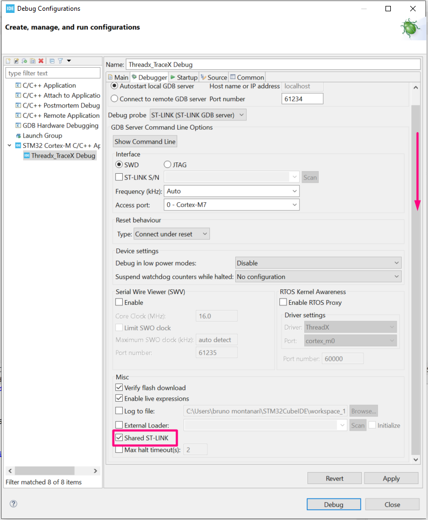
Task: Click the Name field with Threadx_TraceX Debug
Action: pos(273,65)
